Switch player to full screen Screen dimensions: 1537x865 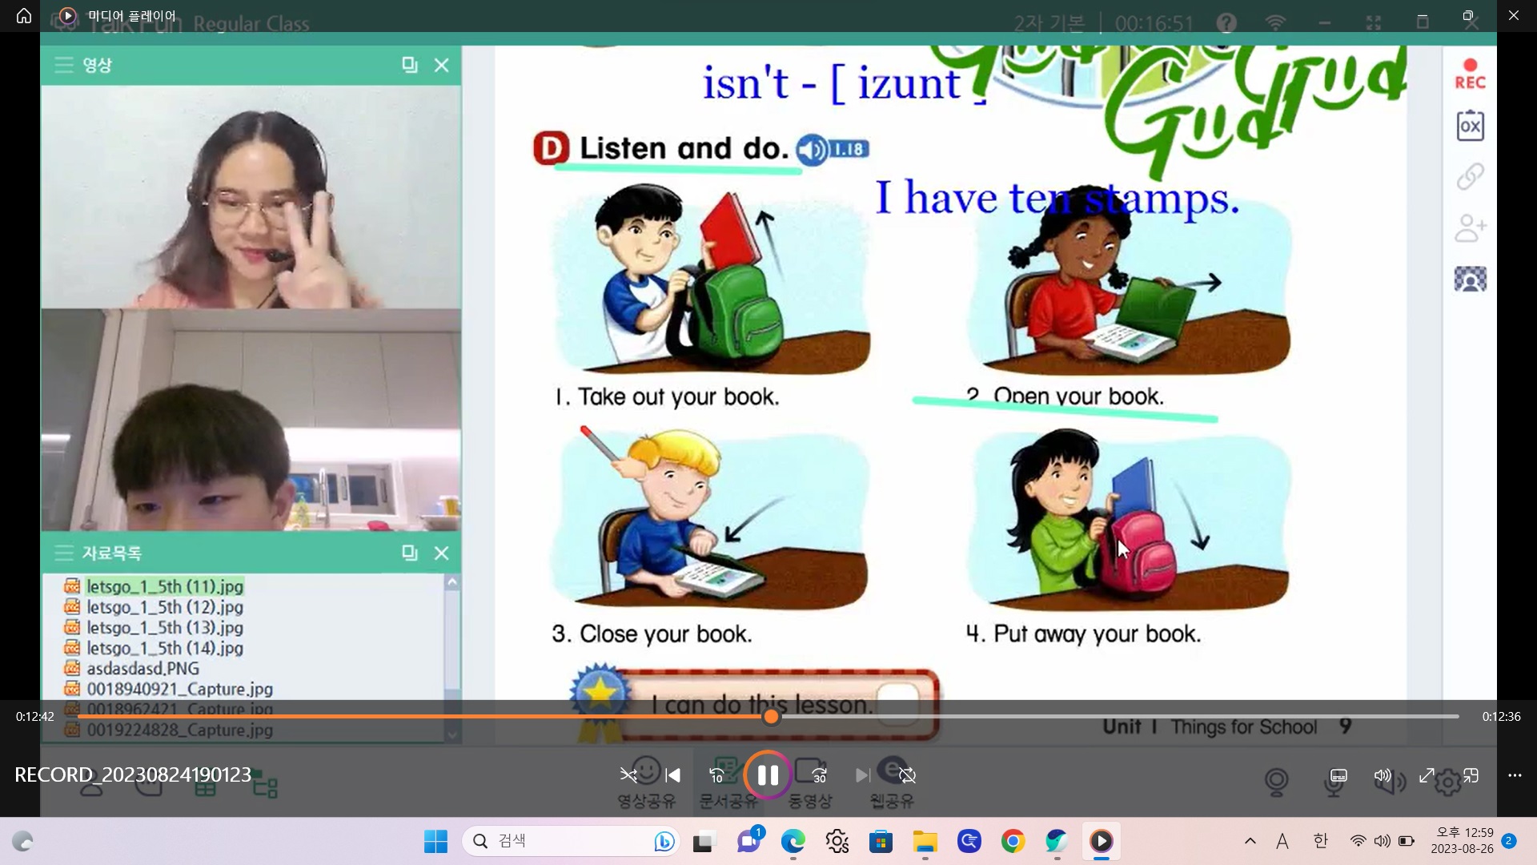tap(1427, 775)
